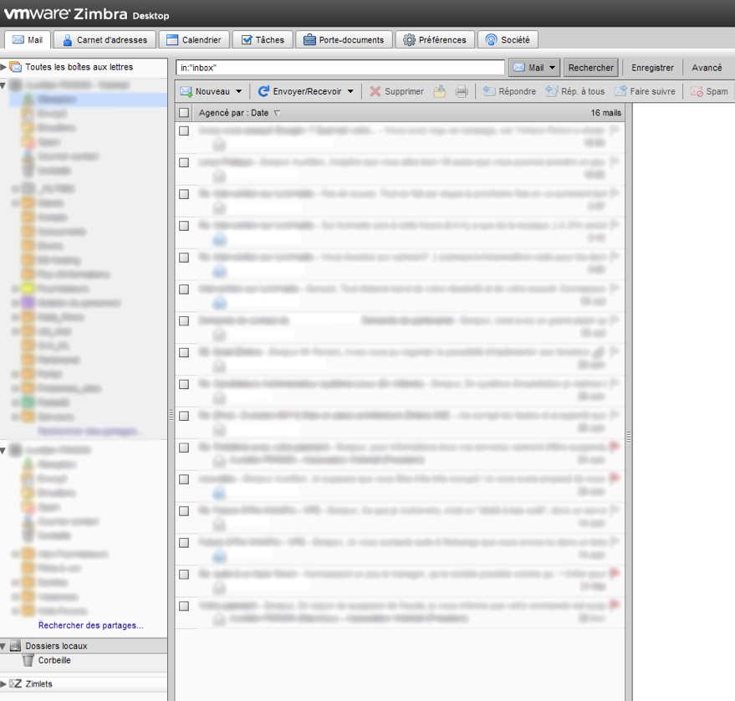Click the Répondre reply button
Screen dimensions: 735x701
click(509, 91)
